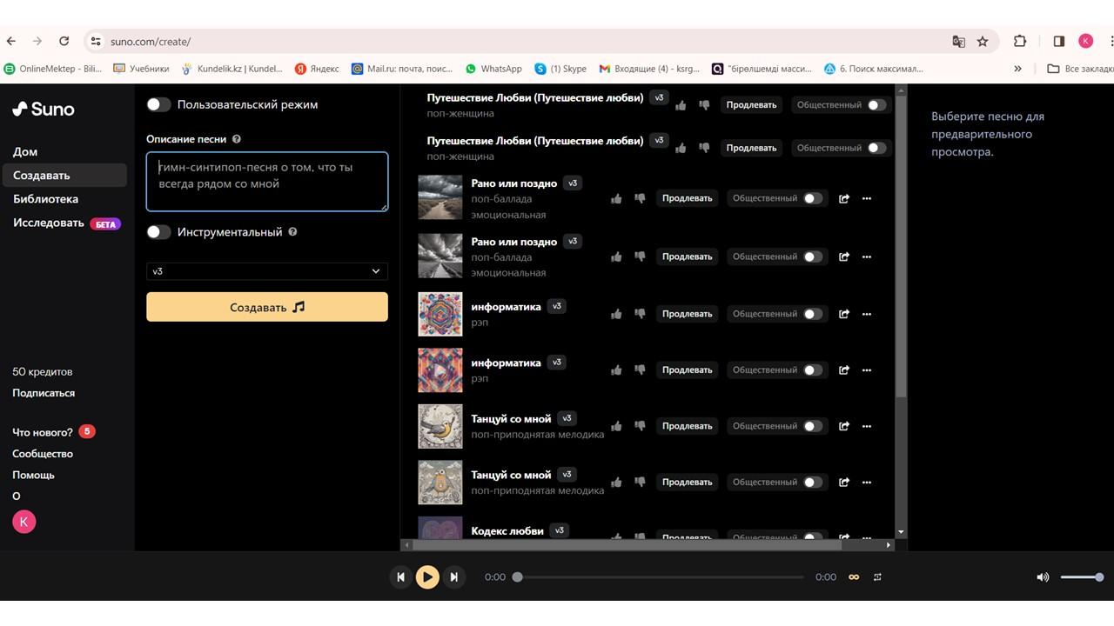
Task: Open more options for upper Рано или поздно
Action: (x=866, y=198)
